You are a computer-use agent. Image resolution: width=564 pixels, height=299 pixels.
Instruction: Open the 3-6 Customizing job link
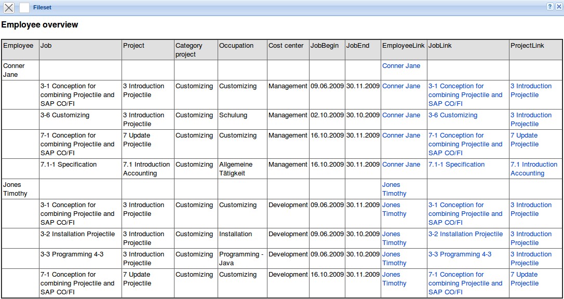coord(452,115)
